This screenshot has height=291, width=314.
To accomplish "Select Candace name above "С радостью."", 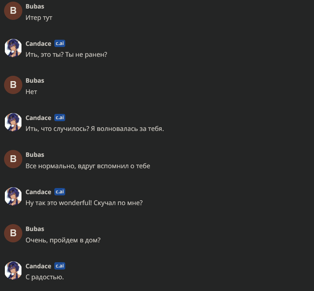I will pos(38,266).
